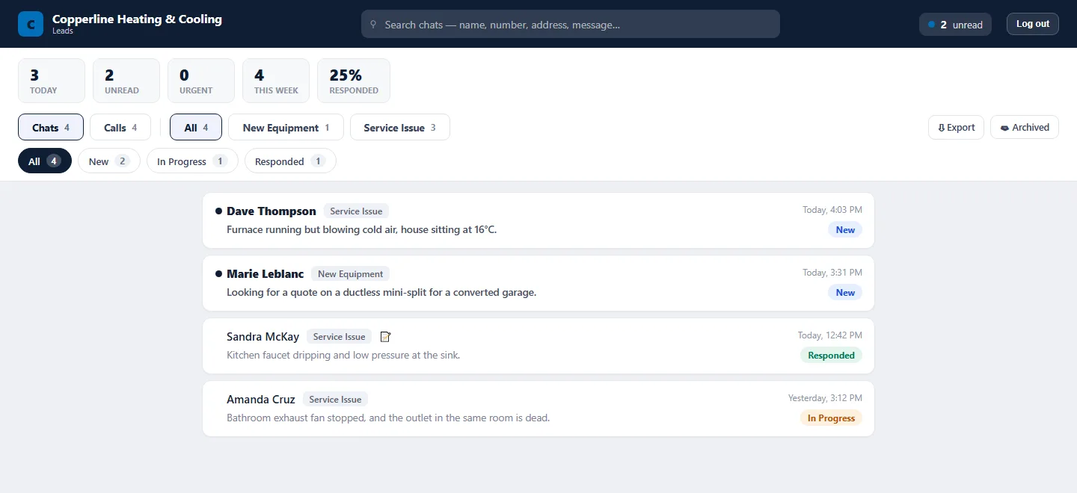Viewport: 1077px width, 493px height.
Task: Open the 2 unread indicator
Action: coord(955,25)
